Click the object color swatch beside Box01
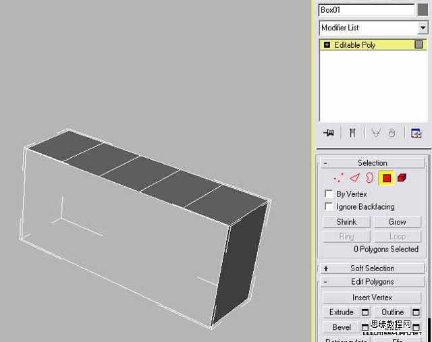The image size is (432, 342). (x=423, y=10)
